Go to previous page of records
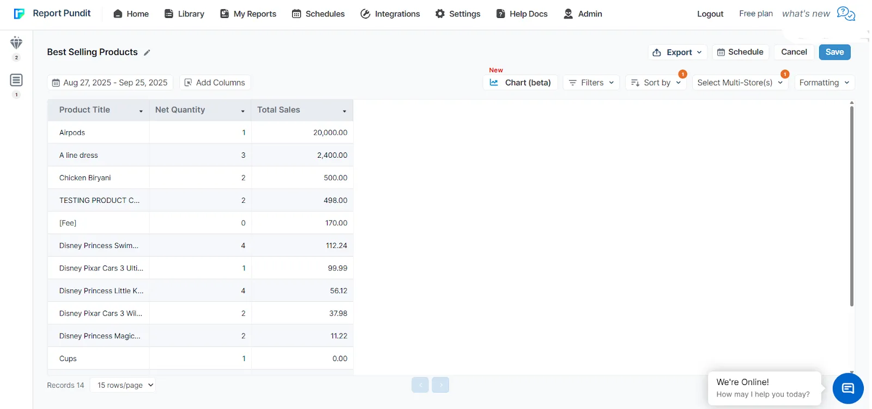Image resolution: width=872 pixels, height=409 pixels. (x=420, y=385)
